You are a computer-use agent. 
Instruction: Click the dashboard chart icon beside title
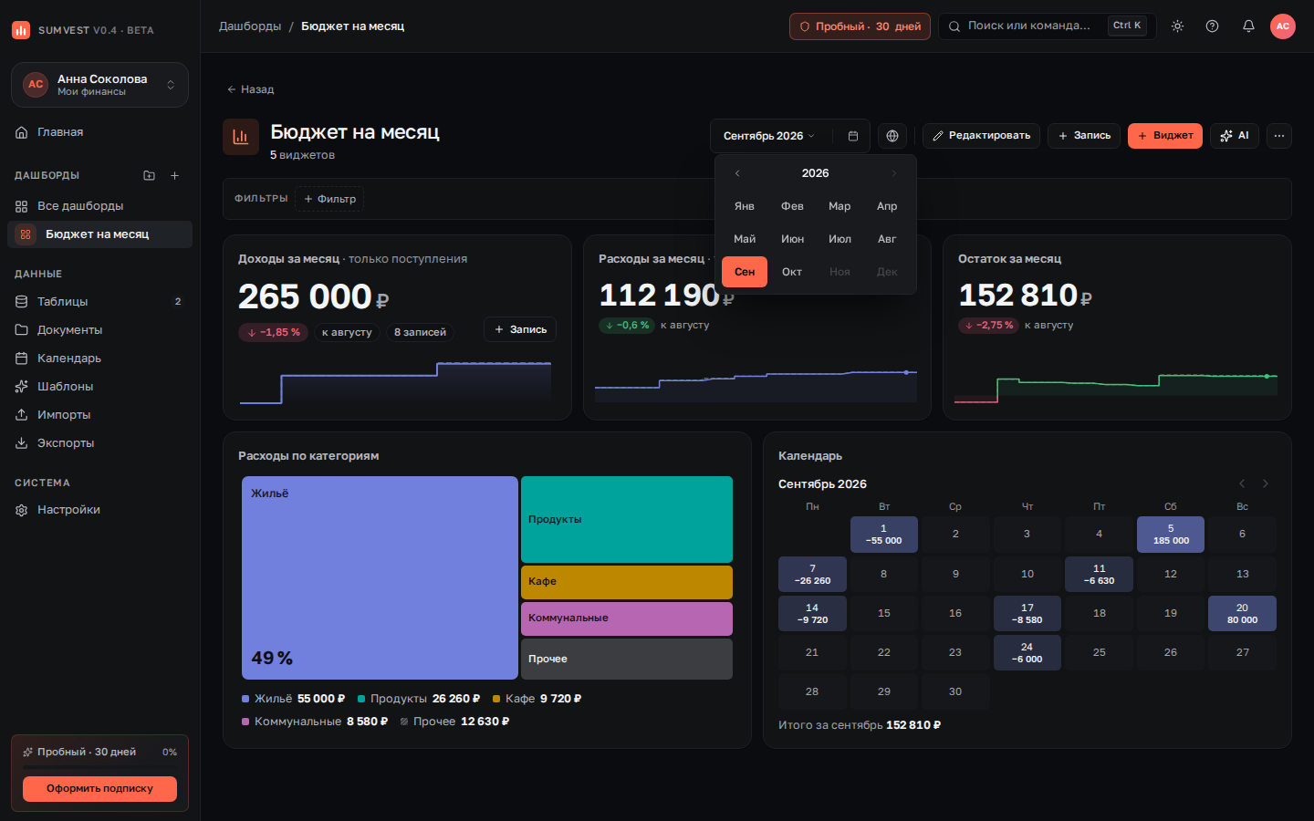241,137
